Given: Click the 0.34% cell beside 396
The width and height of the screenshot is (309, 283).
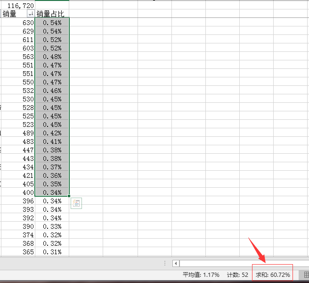Looking at the screenshot, I should coord(52,201).
